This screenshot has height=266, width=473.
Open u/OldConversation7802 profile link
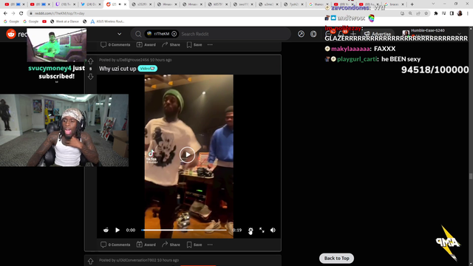136,260
